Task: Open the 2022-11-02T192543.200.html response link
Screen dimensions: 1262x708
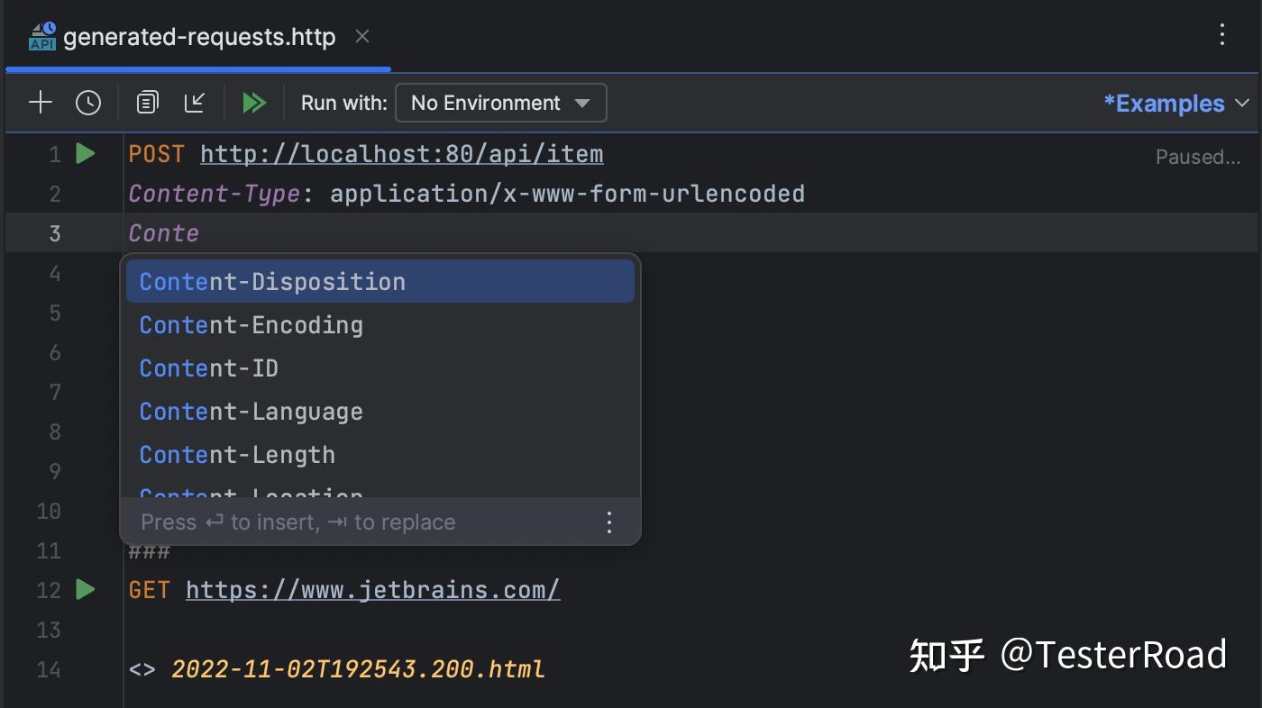Action: pos(358,668)
